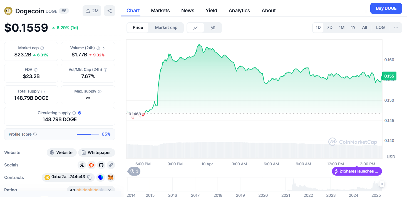
Task: Open Volume (24h) details chevron
Action: pyautogui.click(x=104, y=48)
